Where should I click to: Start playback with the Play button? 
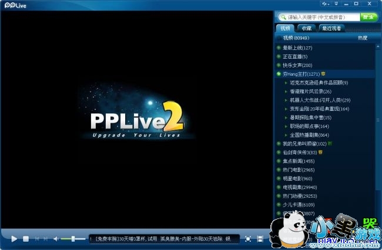point(14,239)
